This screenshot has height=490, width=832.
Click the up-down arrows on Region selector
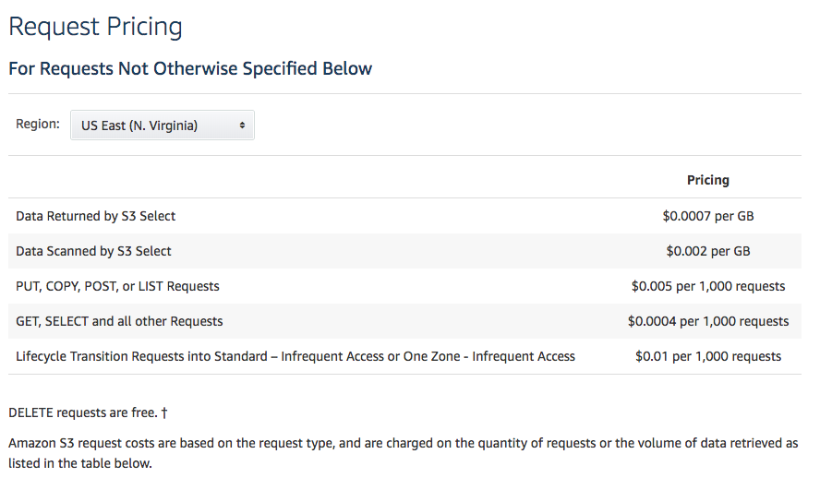click(242, 125)
